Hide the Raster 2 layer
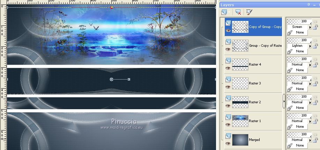This screenshot has height=150, width=320. pyautogui.click(x=228, y=106)
